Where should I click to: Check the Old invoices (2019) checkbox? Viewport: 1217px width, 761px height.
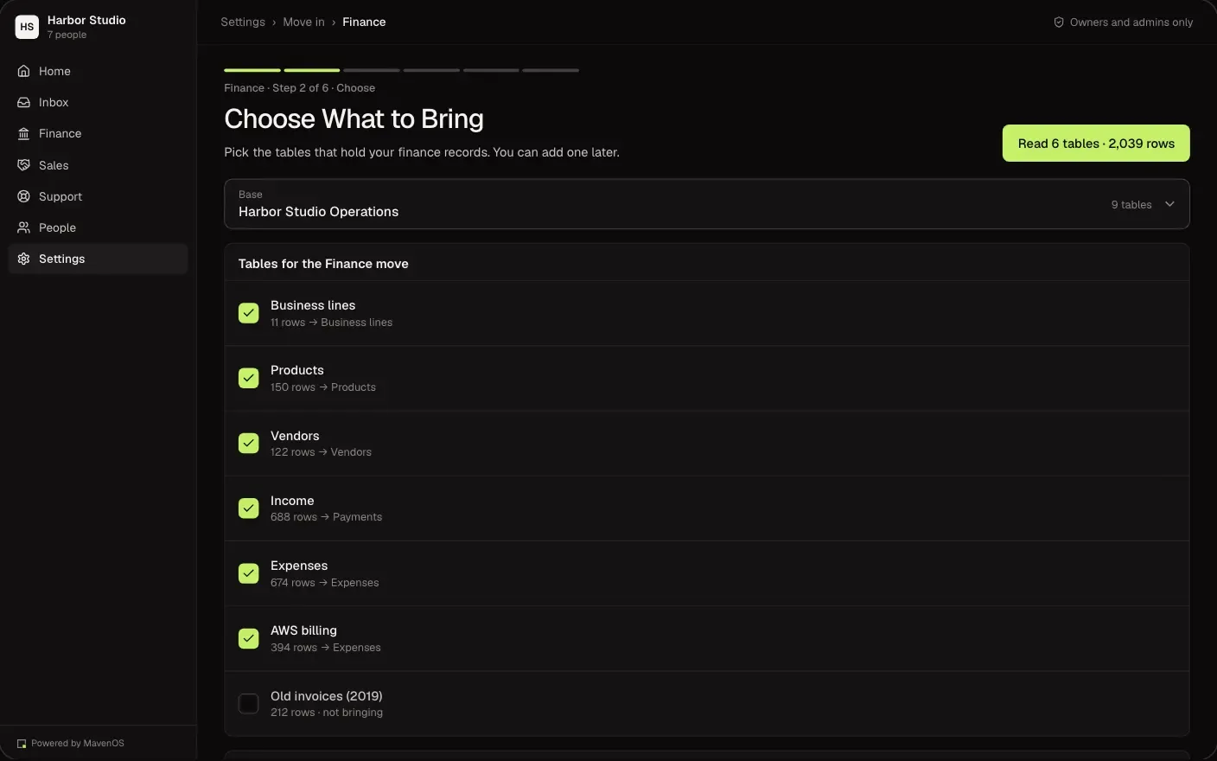(248, 704)
